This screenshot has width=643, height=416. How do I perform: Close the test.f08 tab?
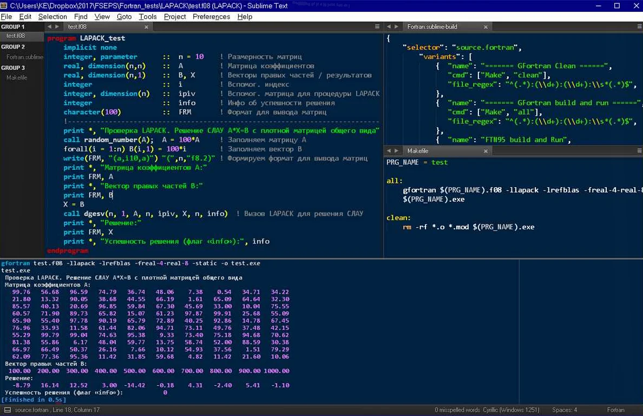146,27
